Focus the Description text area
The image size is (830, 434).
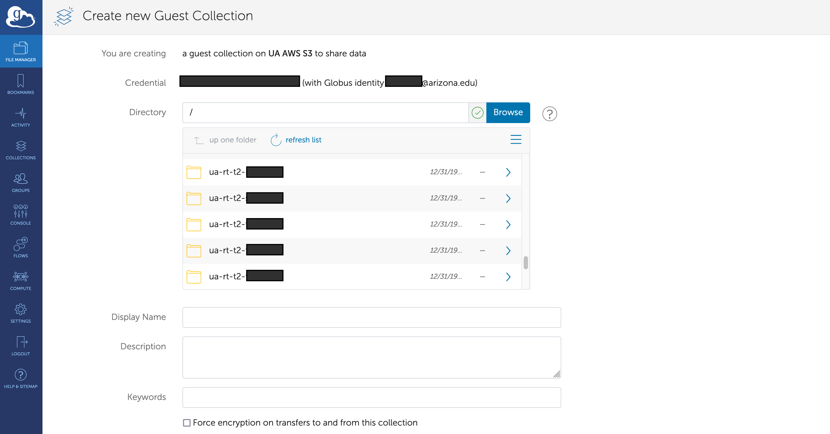click(371, 357)
